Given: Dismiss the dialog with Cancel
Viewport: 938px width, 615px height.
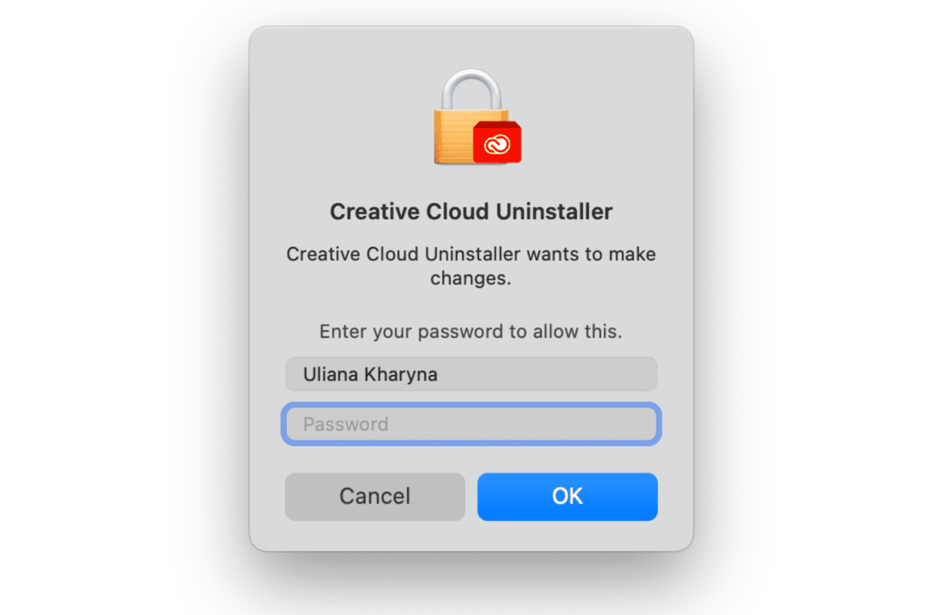Looking at the screenshot, I should click(375, 496).
